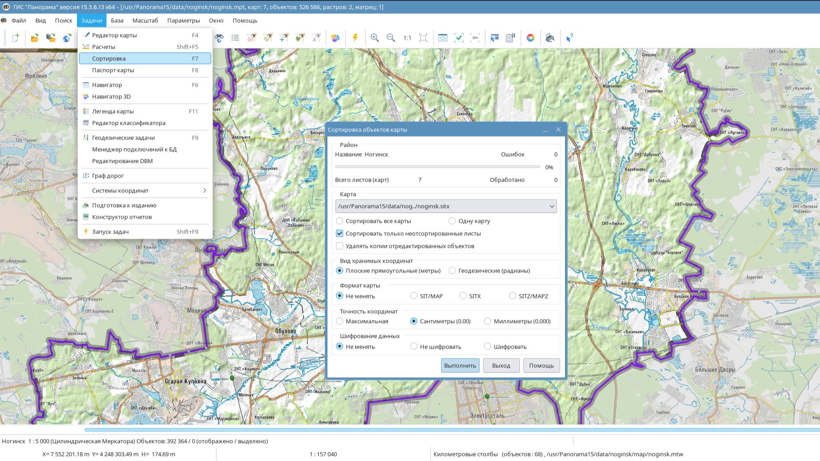Click the create new map icon

click(x=16, y=38)
